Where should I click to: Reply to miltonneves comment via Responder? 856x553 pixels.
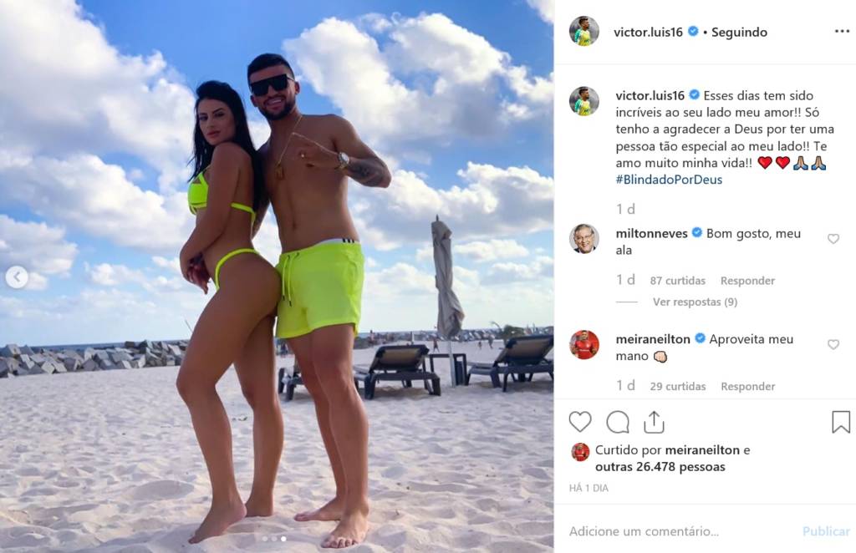(x=747, y=281)
